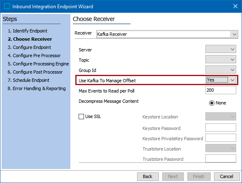Select the None decompress radio button
Image resolution: width=242 pixels, height=183 pixels.
pos(212,103)
